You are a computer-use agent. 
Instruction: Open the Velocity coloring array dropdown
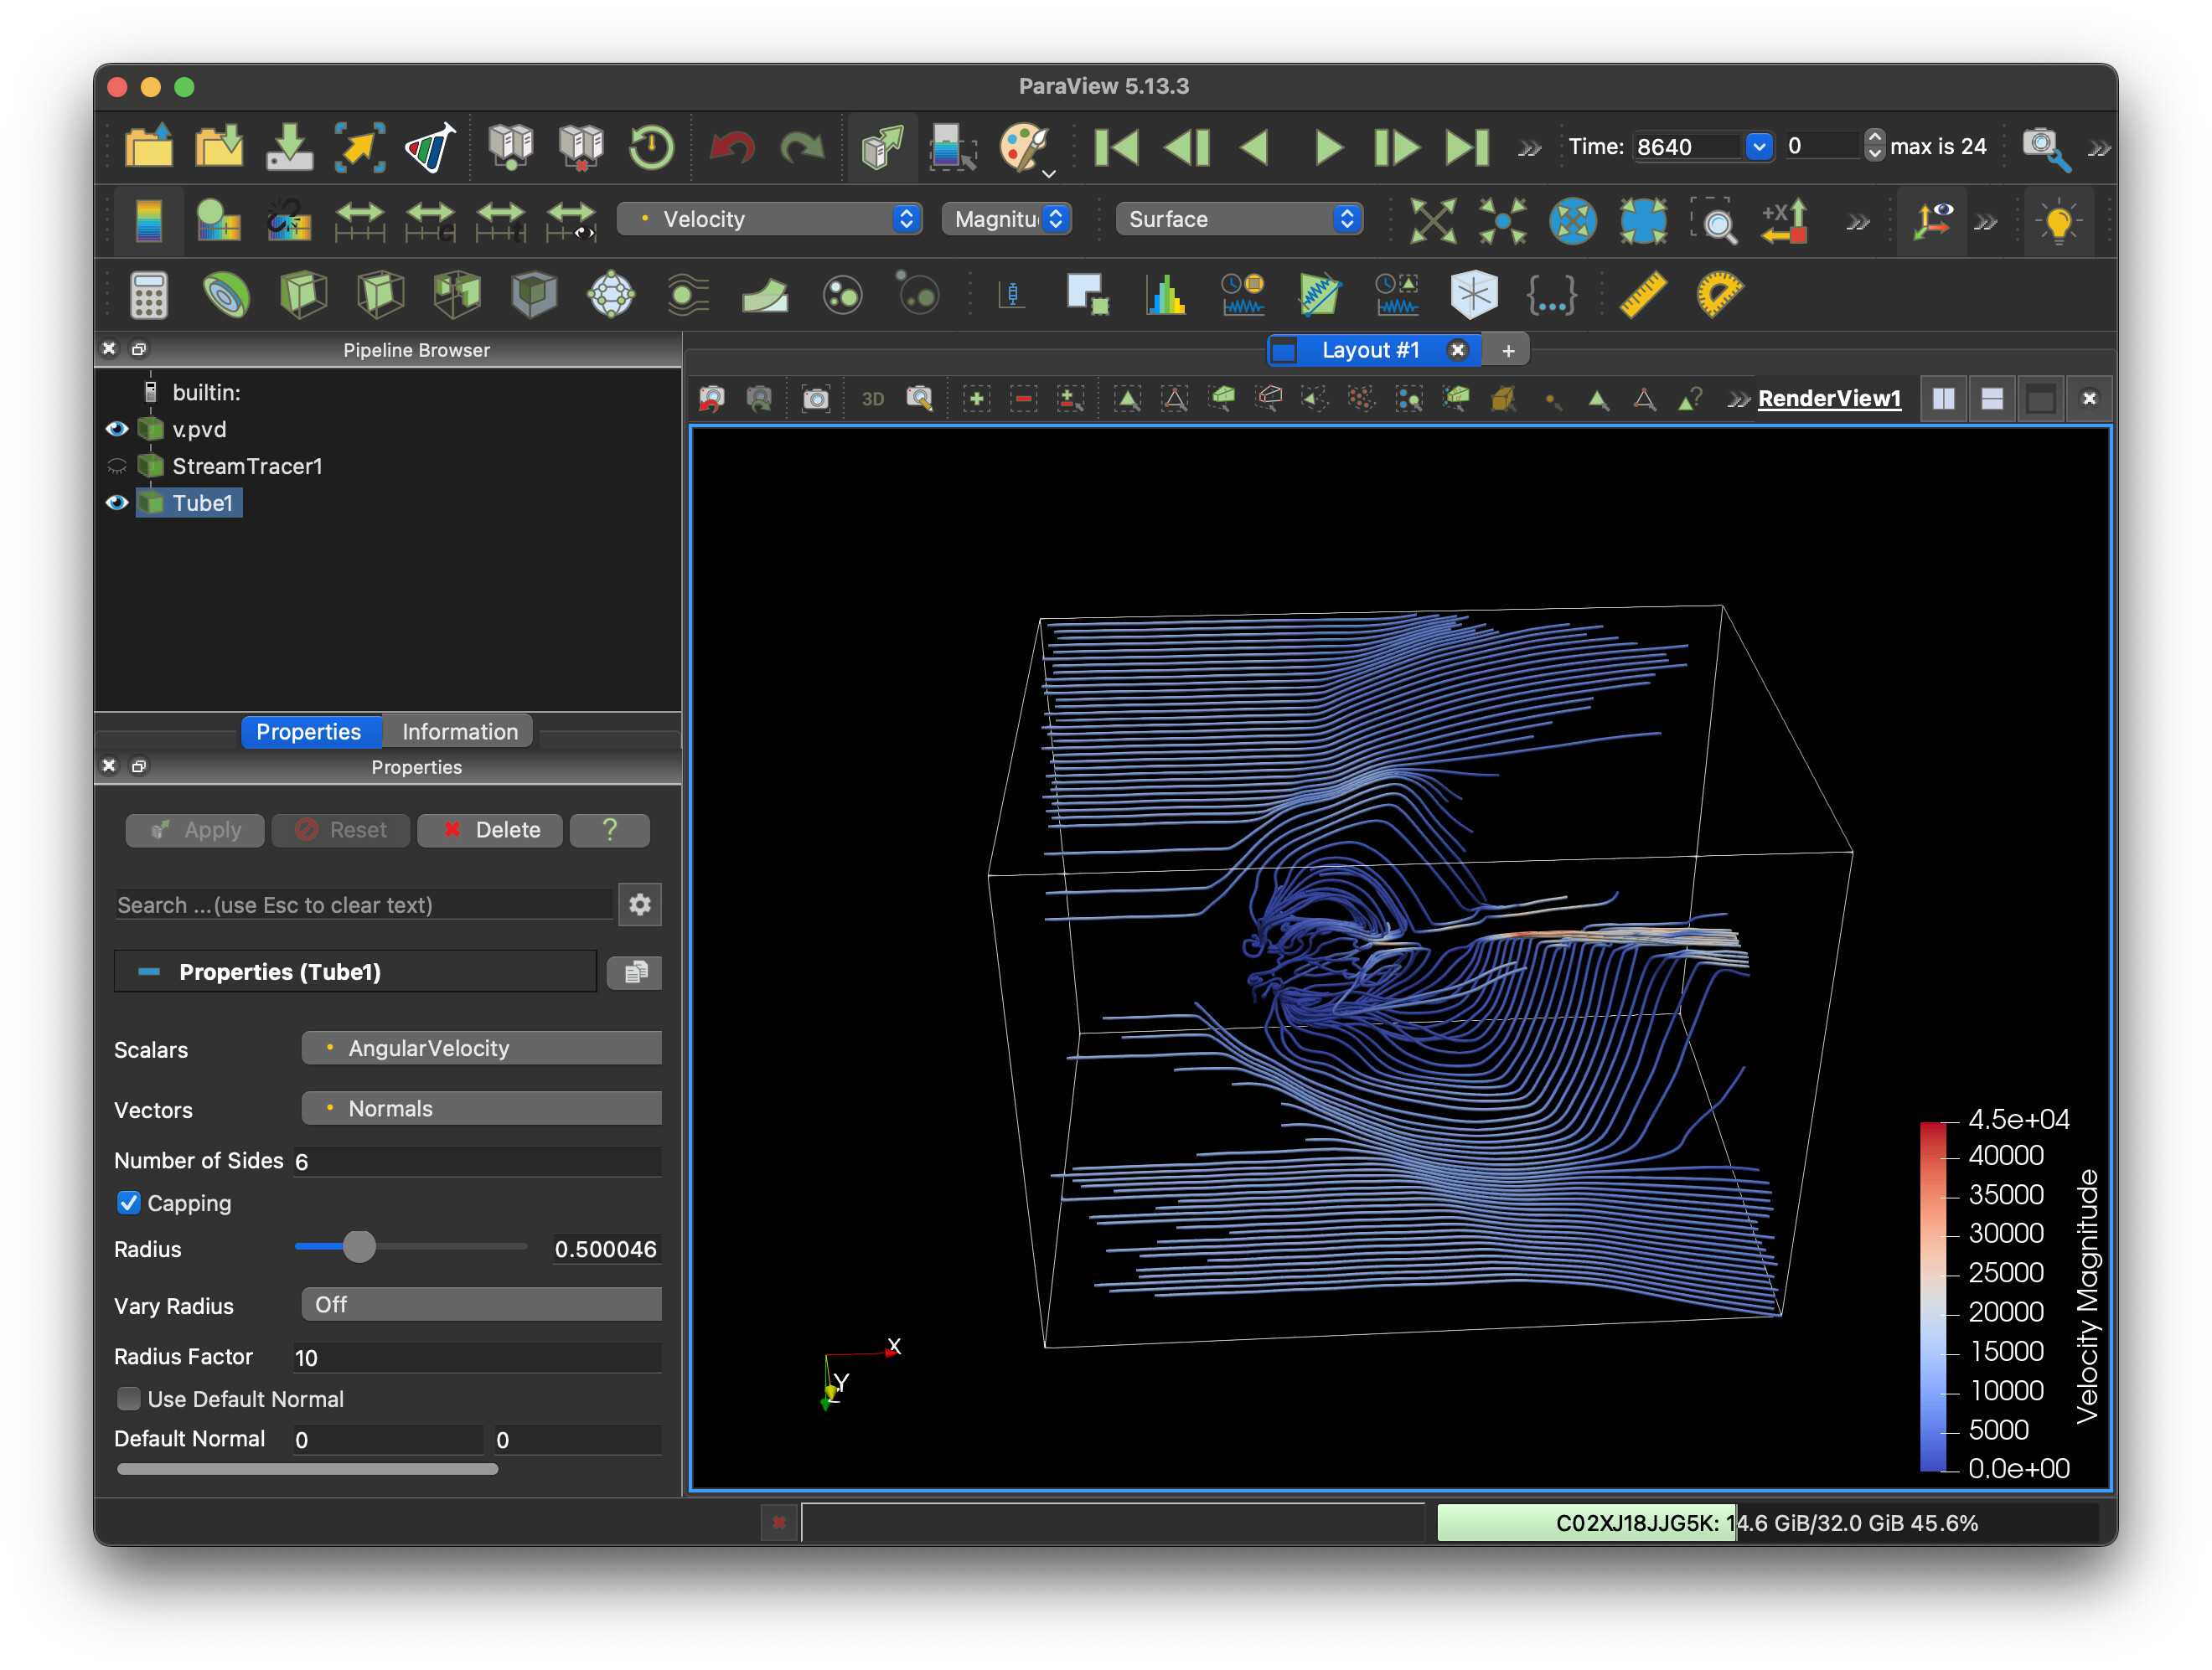[769, 219]
